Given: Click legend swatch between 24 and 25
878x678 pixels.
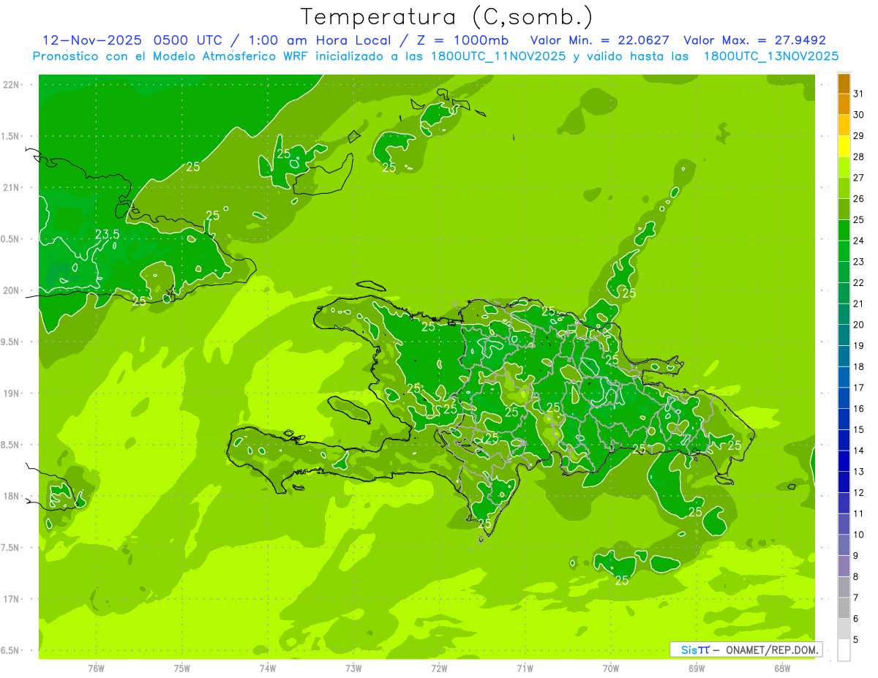Looking at the screenshot, I should tap(844, 230).
